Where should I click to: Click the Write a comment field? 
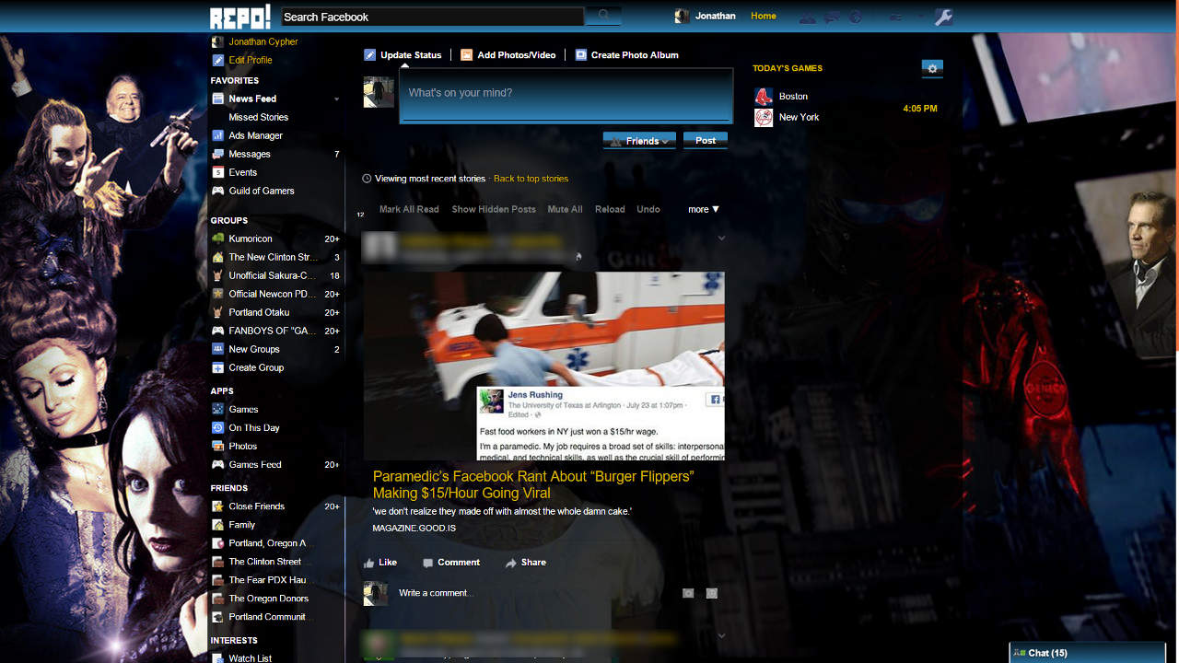coord(538,593)
